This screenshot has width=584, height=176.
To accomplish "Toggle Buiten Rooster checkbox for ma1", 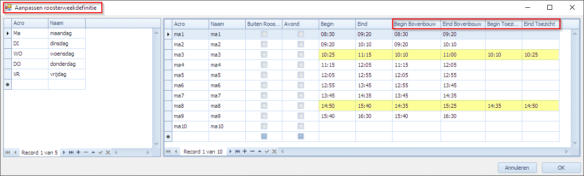I will pyautogui.click(x=264, y=34).
